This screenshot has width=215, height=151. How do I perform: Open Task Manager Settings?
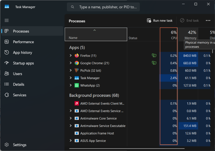[x=20, y=145]
